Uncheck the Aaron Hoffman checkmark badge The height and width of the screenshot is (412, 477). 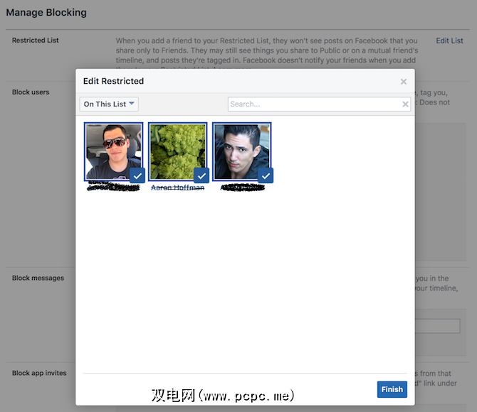pyautogui.click(x=201, y=175)
